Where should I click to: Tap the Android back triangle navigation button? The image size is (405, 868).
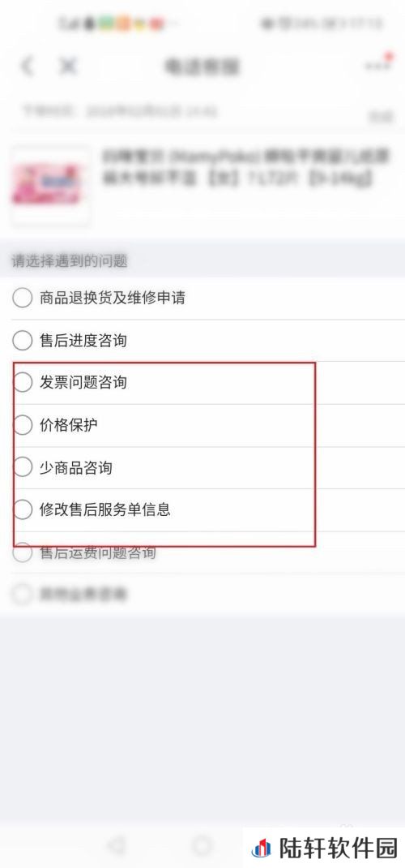click(x=117, y=844)
